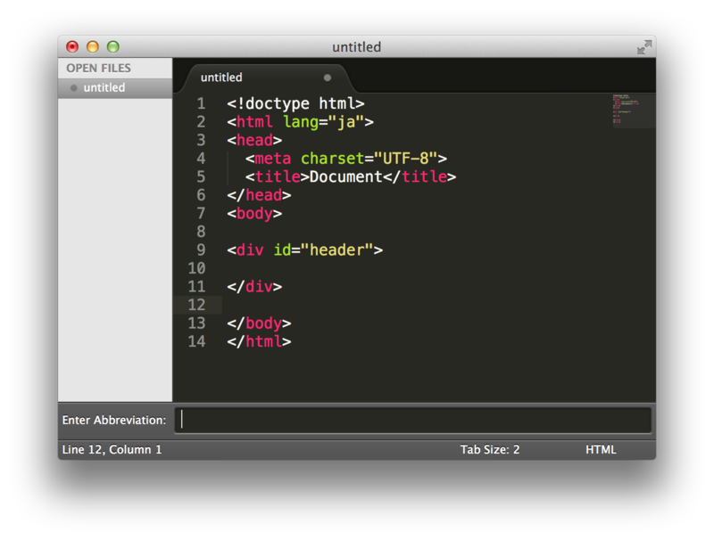Click the yellow minimize window button

[x=93, y=47]
